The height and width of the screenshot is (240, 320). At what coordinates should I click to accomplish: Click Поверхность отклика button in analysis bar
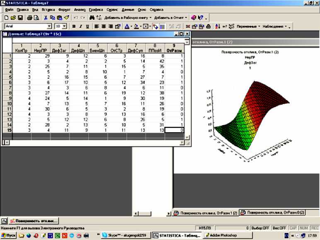[34, 221]
